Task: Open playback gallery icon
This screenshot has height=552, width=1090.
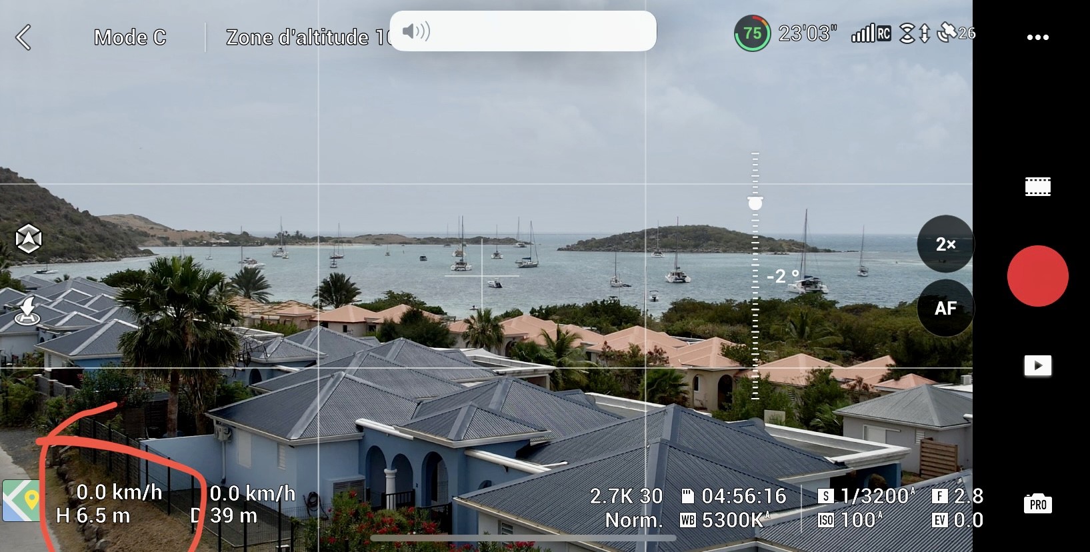Action: pyautogui.click(x=1037, y=365)
